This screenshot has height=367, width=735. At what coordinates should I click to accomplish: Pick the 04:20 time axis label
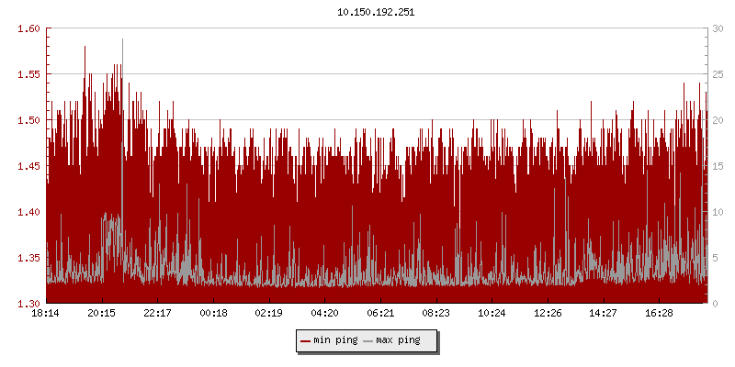tap(324, 314)
